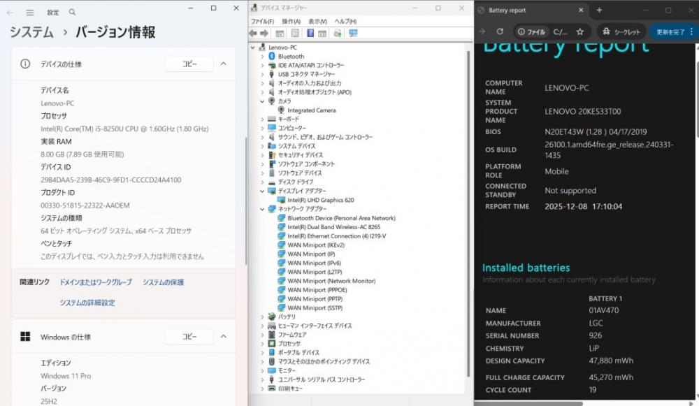Click the ファイル chip in address bar
This screenshot has width=699, height=406.
(x=531, y=31)
